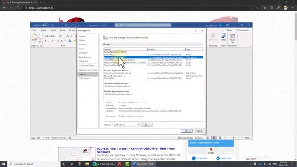Select the Easy Document Creator add-in row
This screenshot has height=167, width=297.
click(153, 57)
